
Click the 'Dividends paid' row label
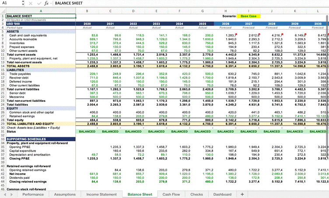point(19,178)
